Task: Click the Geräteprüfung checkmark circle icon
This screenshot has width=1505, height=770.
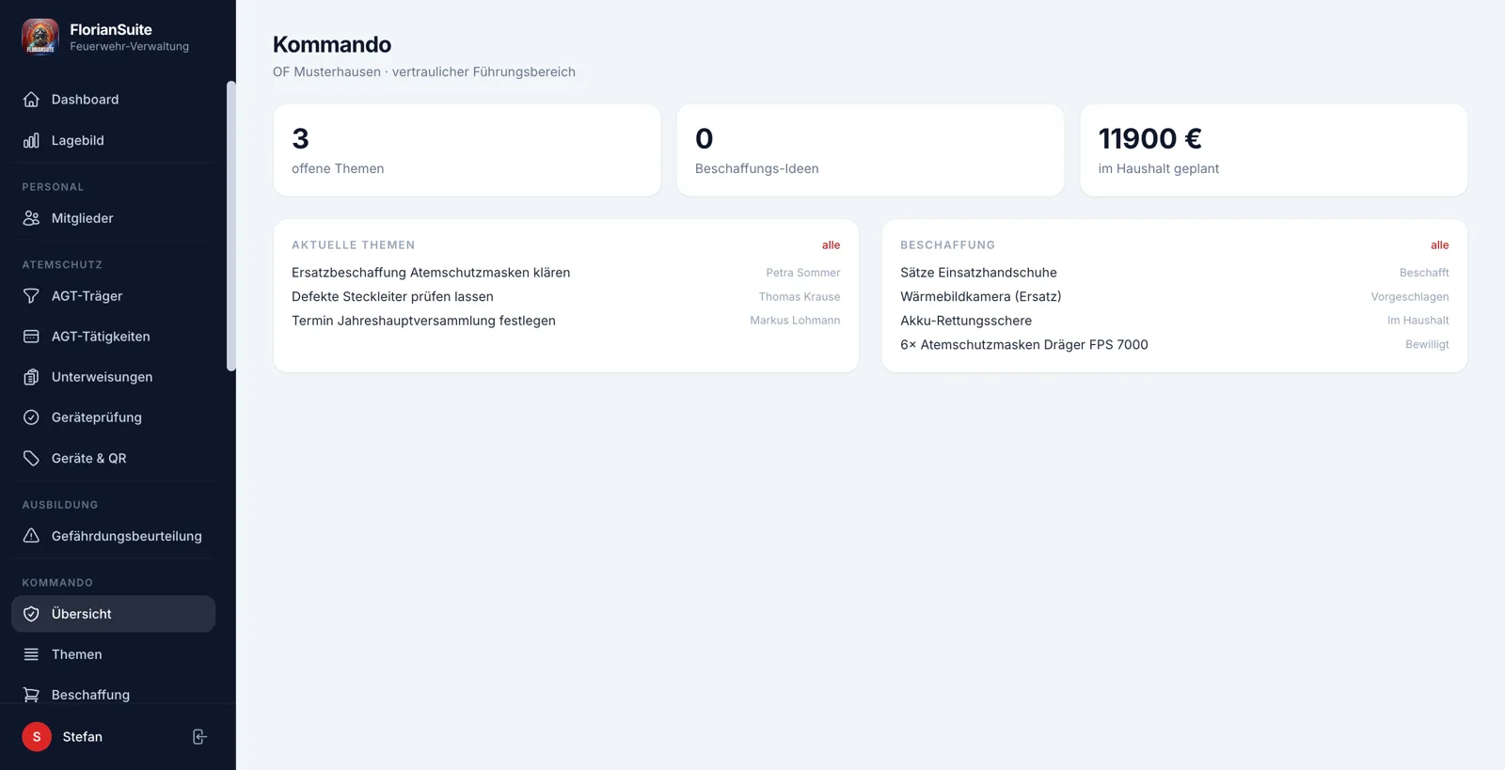Action: pos(31,417)
